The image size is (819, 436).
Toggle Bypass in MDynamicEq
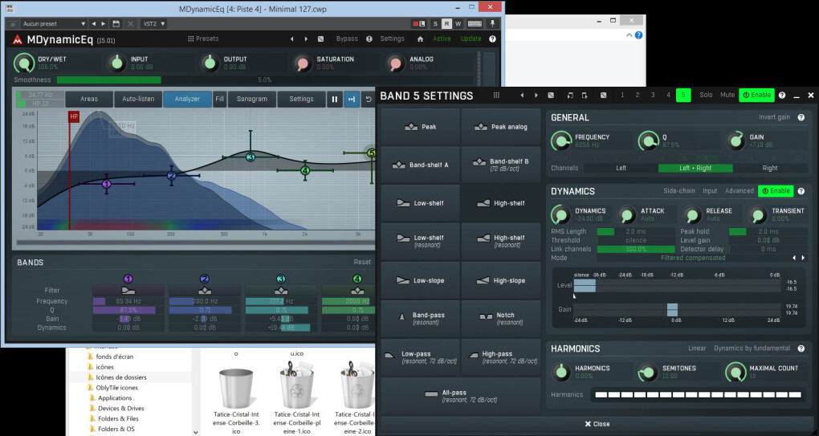pyautogui.click(x=347, y=39)
